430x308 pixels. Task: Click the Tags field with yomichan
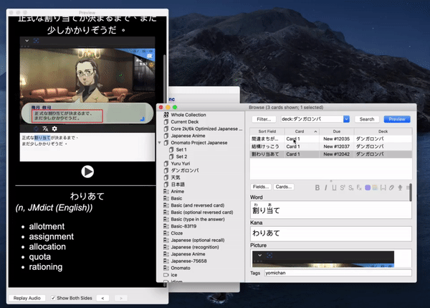point(338,273)
